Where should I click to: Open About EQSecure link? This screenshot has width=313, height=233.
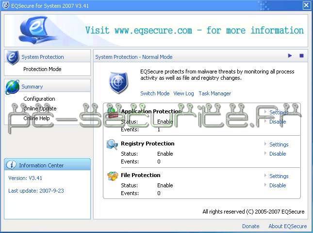click(x=288, y=226)
